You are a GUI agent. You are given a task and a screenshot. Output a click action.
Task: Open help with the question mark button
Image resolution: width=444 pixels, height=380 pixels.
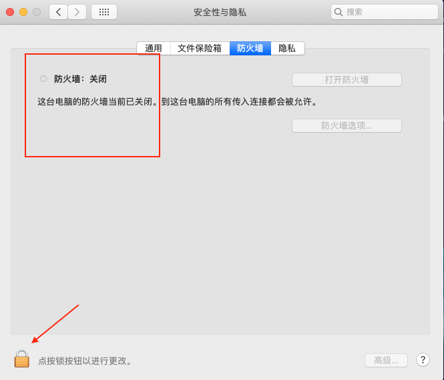423,360
